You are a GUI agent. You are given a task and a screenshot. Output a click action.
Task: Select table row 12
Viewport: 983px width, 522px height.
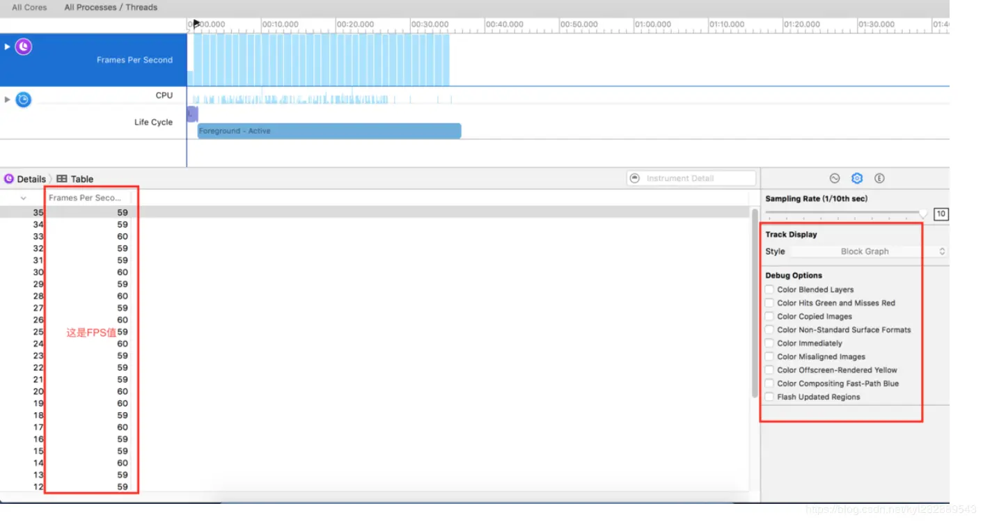pos(375,487)
